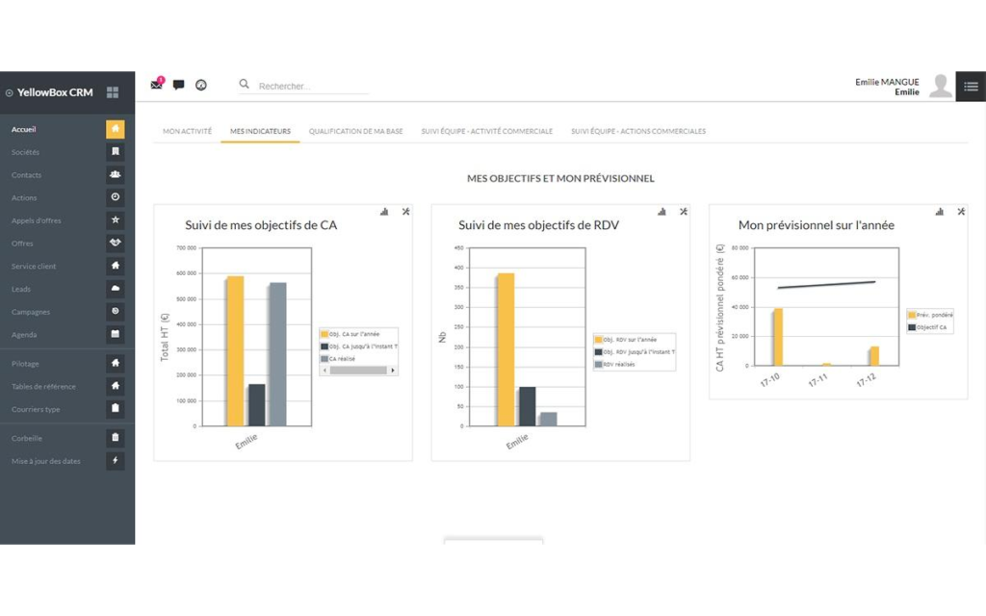The width and height of the screenshot is (986, 616).
Task: Click the search magnifier icon
Action: click(244, 84)
